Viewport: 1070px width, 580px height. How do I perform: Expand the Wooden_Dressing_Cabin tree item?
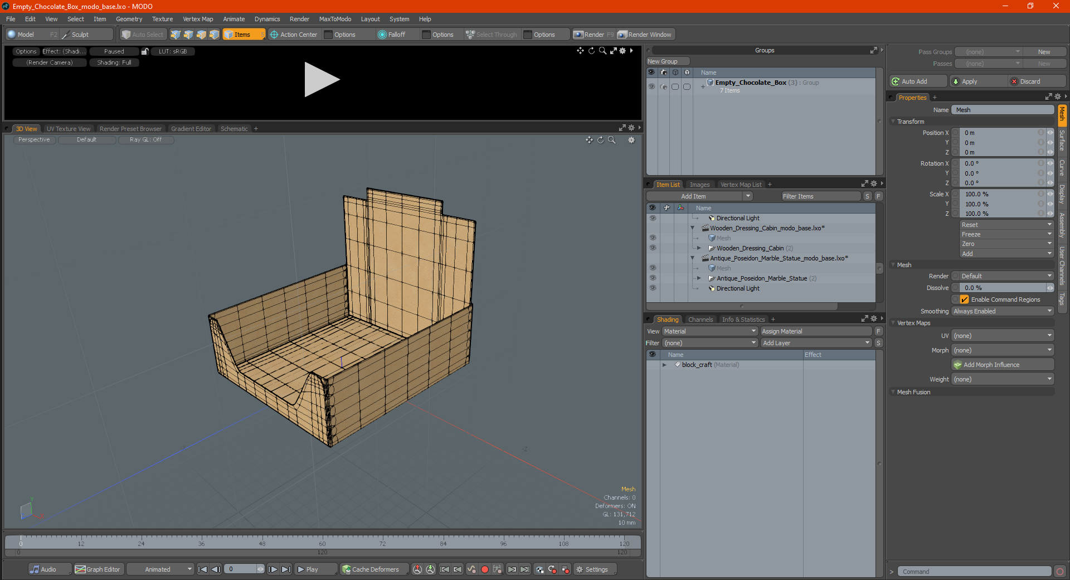699,248
